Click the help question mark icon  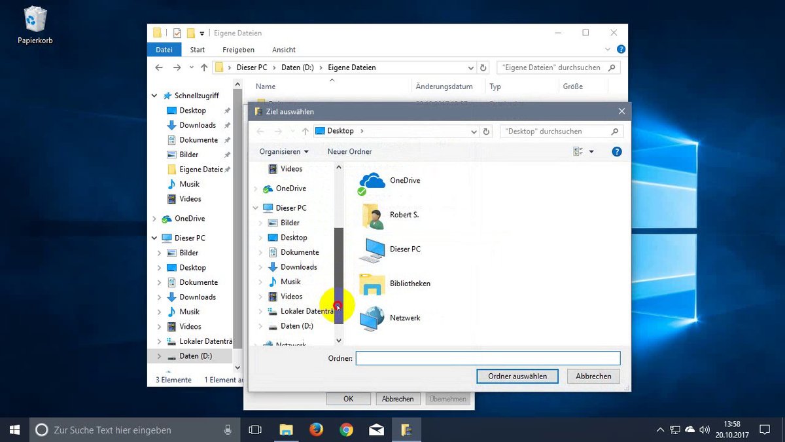tap(616, 151)
